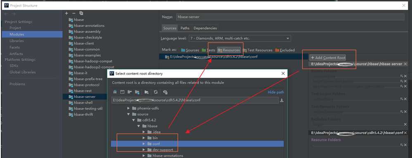Click the copy module icon
The width and height of the screenshot is (412, 158).
tap(81, 13)
